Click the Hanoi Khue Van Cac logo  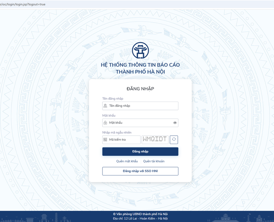coord(140,51)
